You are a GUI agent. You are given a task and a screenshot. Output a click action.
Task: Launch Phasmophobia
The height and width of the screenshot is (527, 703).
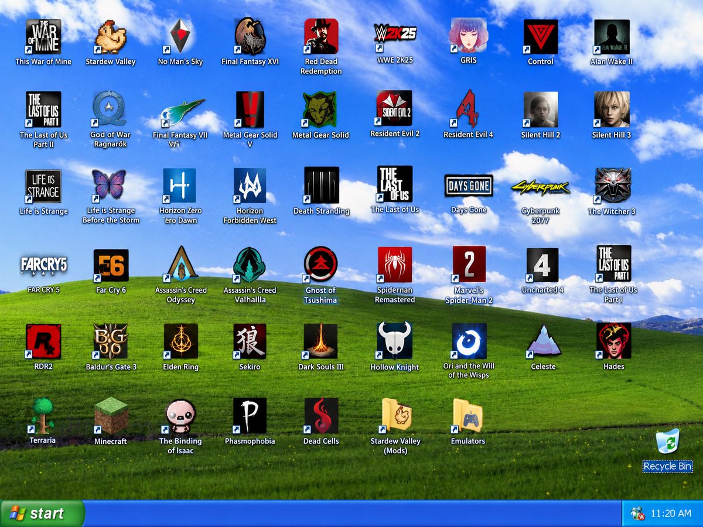tap(250, 416)
